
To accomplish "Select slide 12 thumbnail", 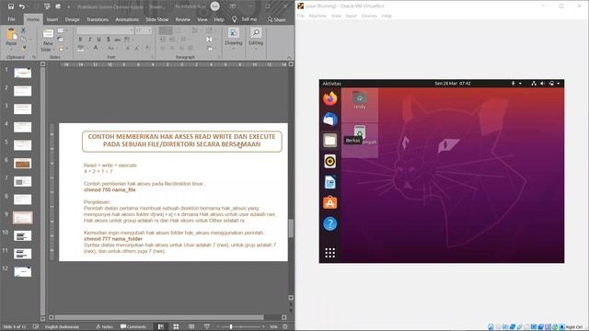I will click(x=22, y=271).
